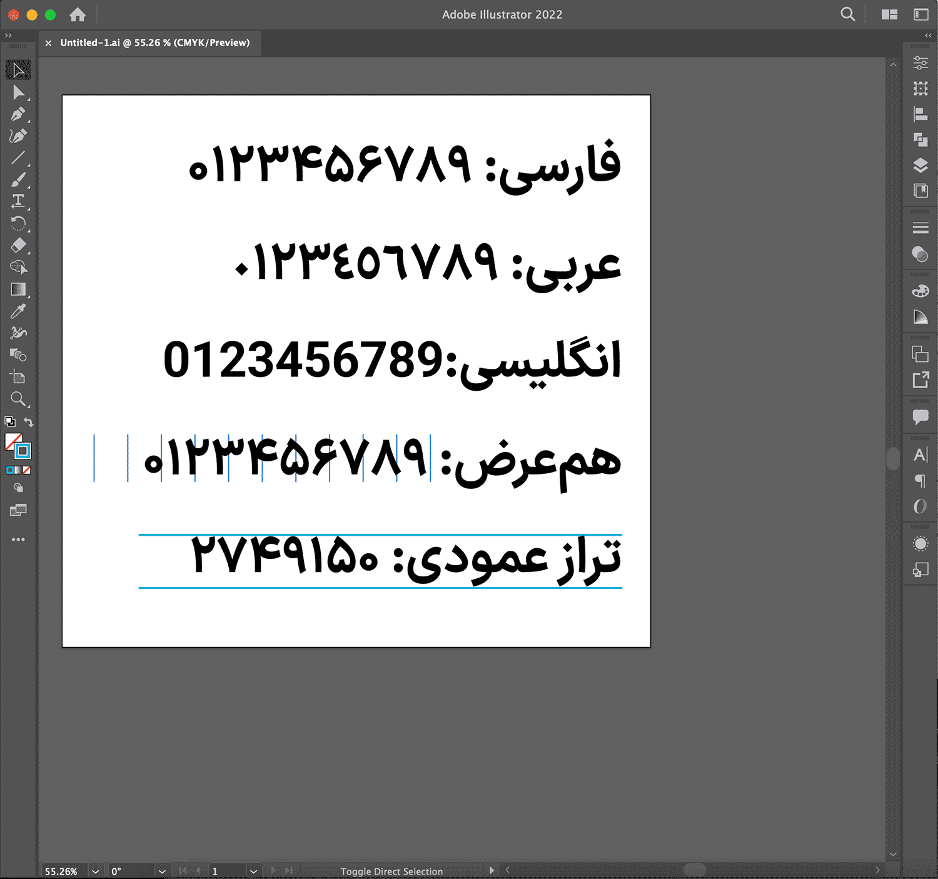Switch to Untitled-1.ai document tab
938x879 pixels.
154,43
